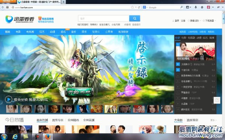Click the 注册 register link
The image size is (225, 140).
coord(183,21)
